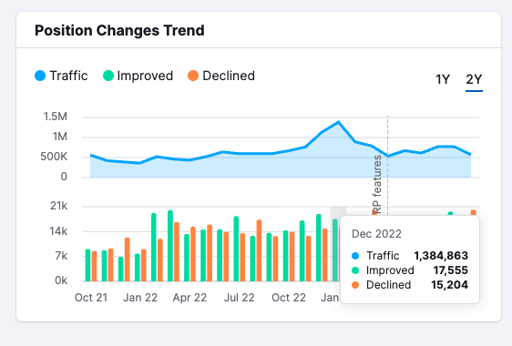Click the Jan 22 x-axis label
This screenshot has width=512, height=346.
tap(140, 298)
